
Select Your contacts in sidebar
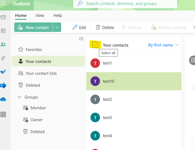click(48, 61)
